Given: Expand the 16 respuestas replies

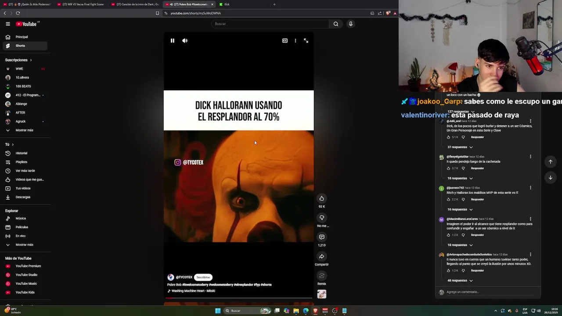Looking at the screenshot, I should 460,209.
